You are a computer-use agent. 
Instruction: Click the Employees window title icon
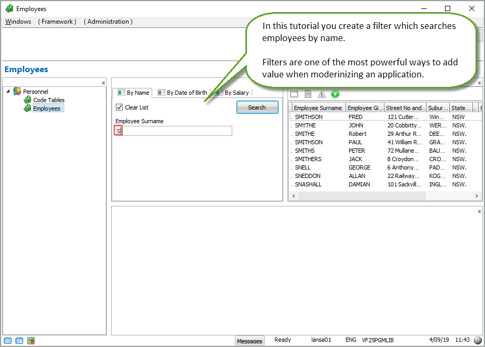pos(9,8)
